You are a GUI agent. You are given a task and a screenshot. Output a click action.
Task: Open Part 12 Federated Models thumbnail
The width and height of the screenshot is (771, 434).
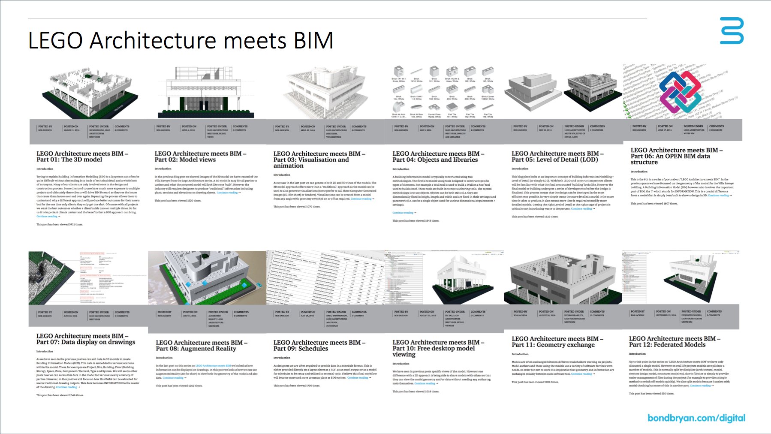coord(681,277)
